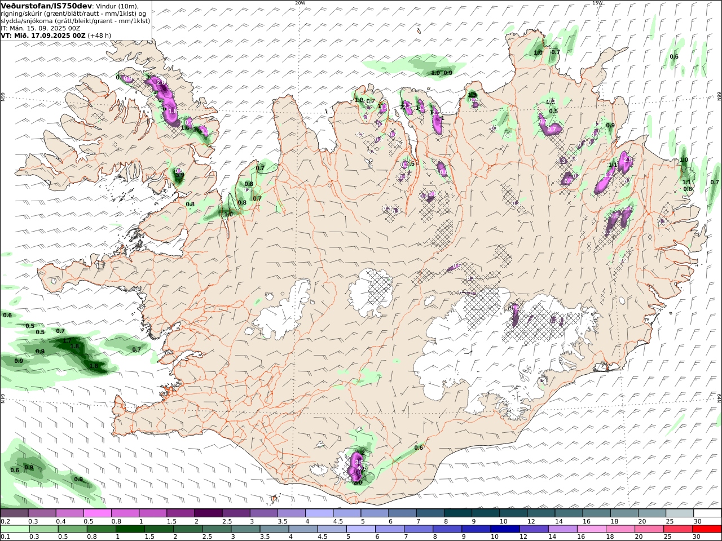
Task: Pick the 20–25 hot pink rain swatch
Action: click(649, 529)
